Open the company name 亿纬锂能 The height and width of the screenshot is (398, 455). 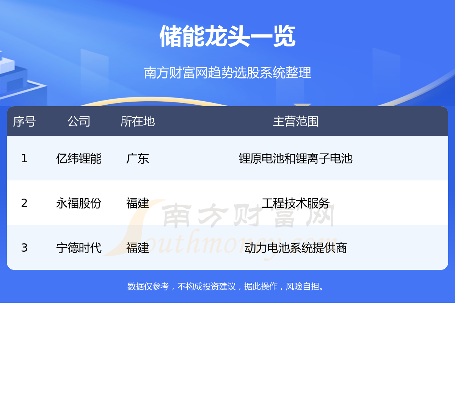(x=79, y=158)
